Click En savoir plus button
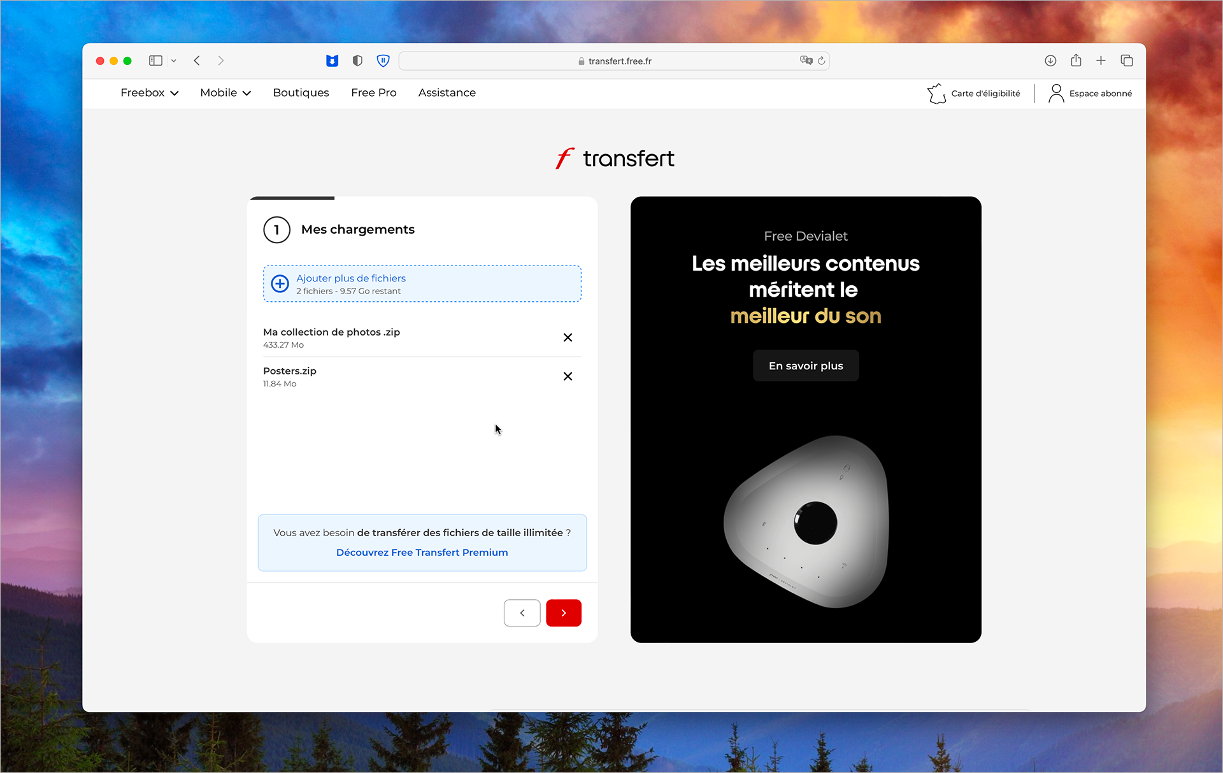This screenshot has width=1223, height=773. (805, 366)
